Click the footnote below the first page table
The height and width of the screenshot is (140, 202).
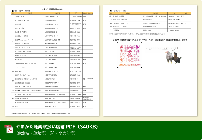(x=41, y=114)
